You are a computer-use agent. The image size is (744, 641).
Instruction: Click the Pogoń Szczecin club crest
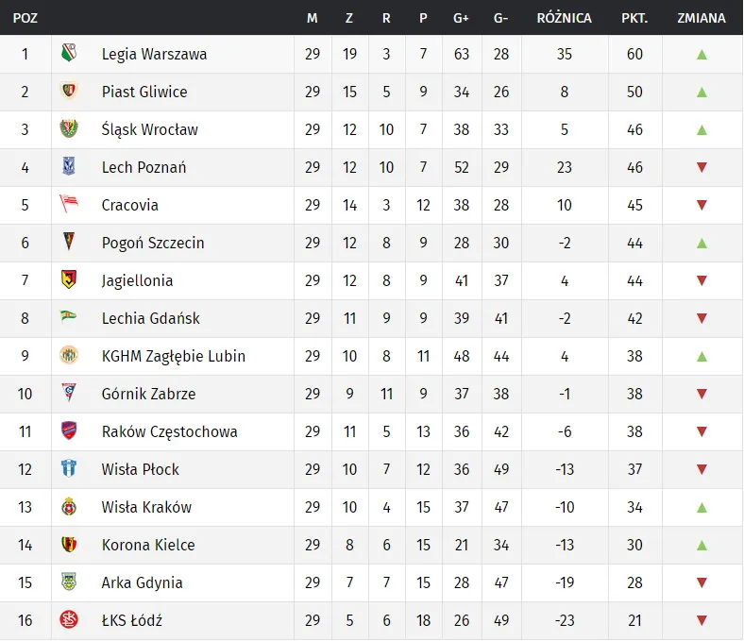68,243
